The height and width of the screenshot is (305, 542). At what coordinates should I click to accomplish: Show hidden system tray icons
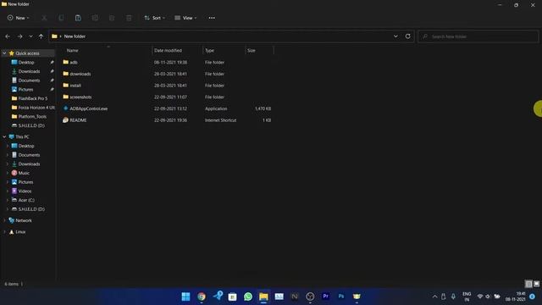point(434,297)
